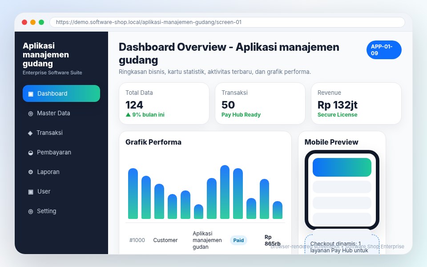The image size is (427, 267).
Task: Click the Pembayaran half-circle icon
Action: (x=31, y=153)
